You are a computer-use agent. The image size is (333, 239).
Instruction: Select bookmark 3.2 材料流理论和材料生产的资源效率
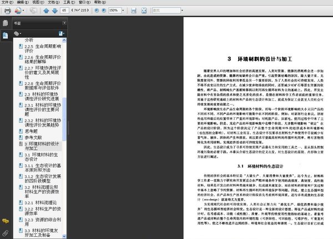tap(42, 191)
